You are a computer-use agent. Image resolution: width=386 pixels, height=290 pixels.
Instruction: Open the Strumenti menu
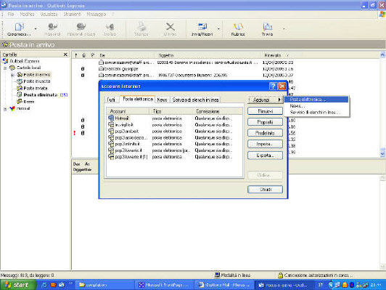coord(72,15)
